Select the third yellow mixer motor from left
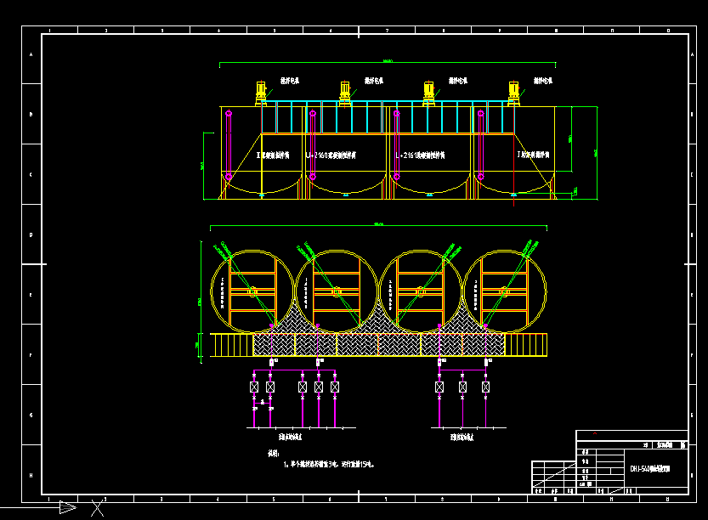Image resolution: width=708 pixels, height=520 pixels. tap(428, 93)
